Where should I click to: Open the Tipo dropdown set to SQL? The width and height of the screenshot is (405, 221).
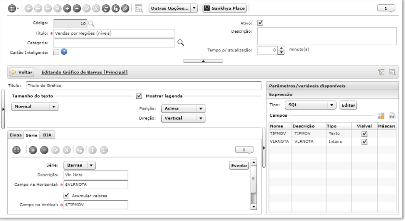tap(310, 105)
